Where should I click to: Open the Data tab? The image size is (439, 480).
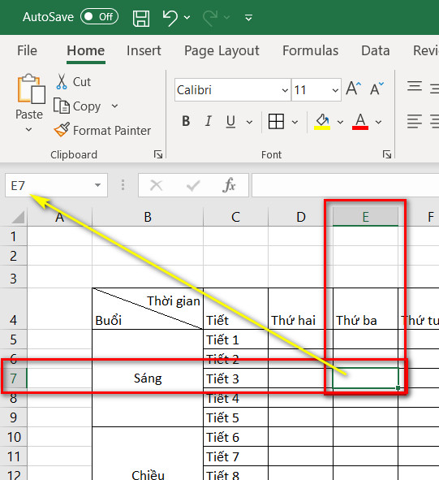click(x=376, y=50)
